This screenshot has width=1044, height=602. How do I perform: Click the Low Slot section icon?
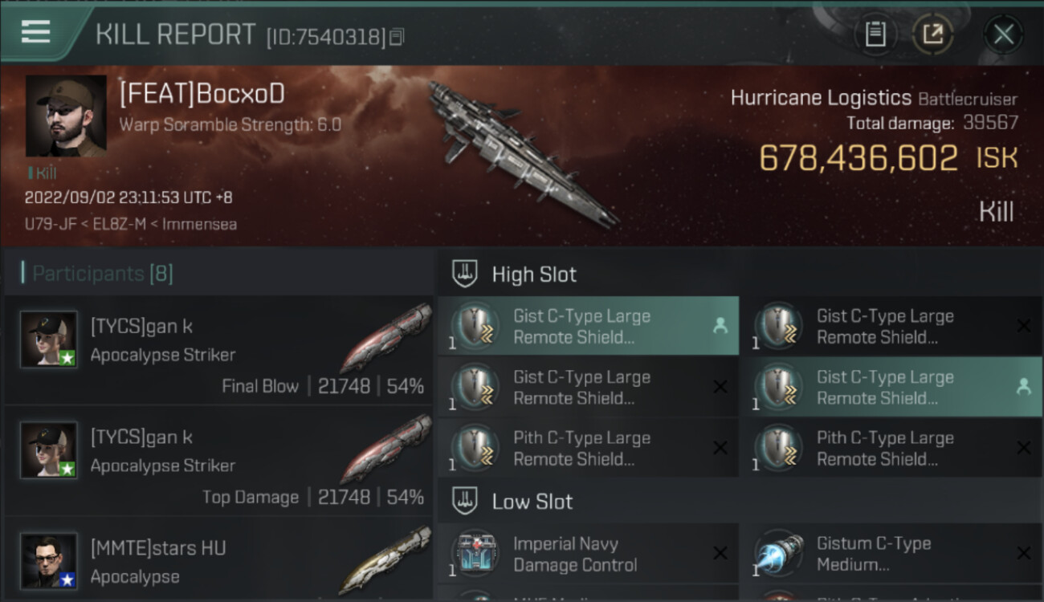click(x=465, y=502)
